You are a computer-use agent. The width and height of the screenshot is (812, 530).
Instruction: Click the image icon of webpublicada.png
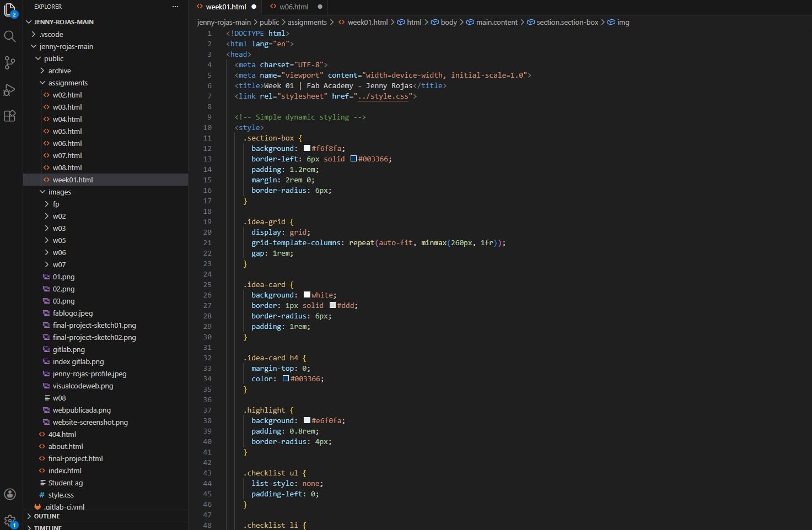coord(46,410)
